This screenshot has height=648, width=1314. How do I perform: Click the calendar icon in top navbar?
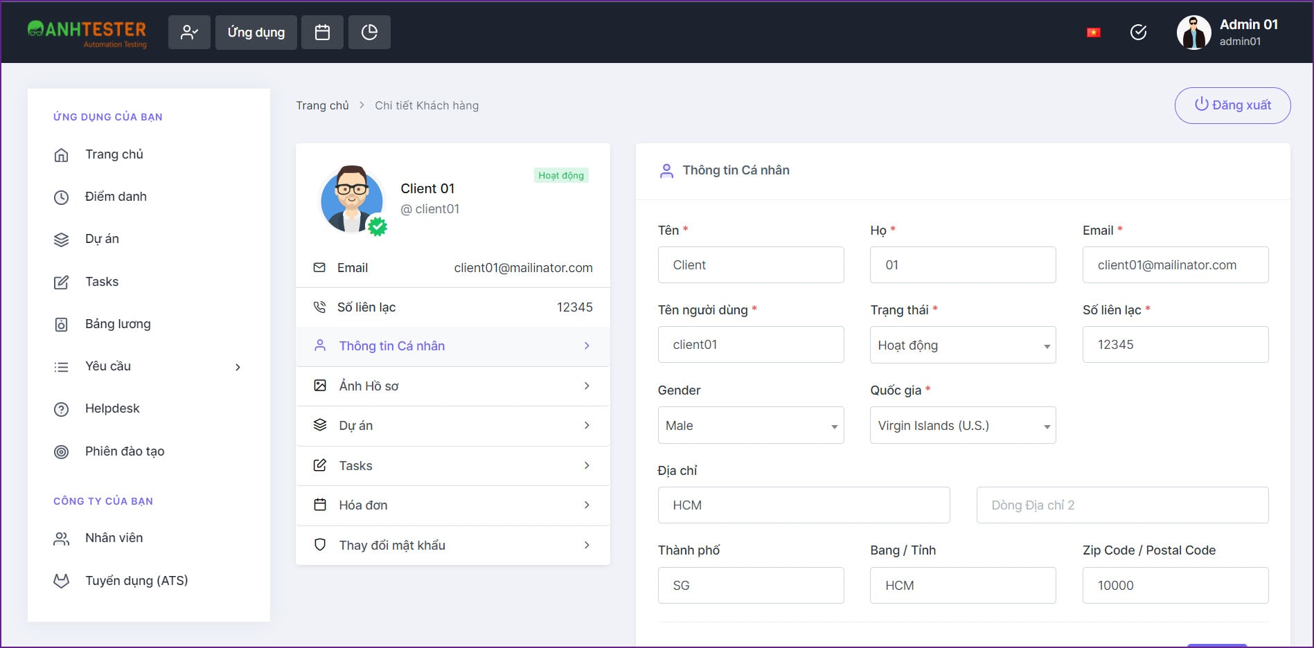coord(322,33)
